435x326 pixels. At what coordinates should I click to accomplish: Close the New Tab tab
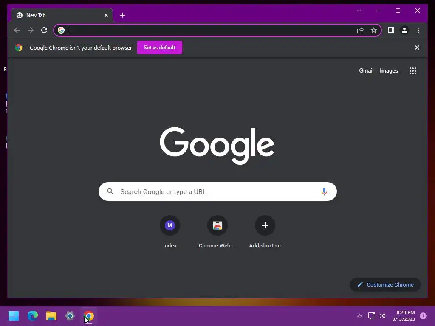point(106,15)
